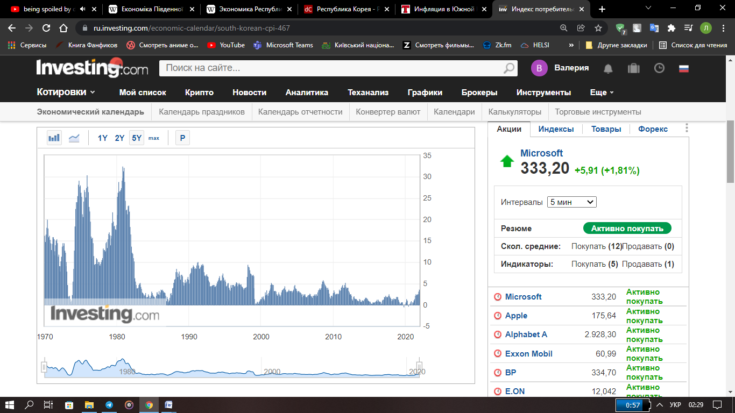The image size is (735, 413).
Task: Open Конвертер валют link
Action: 388,112
